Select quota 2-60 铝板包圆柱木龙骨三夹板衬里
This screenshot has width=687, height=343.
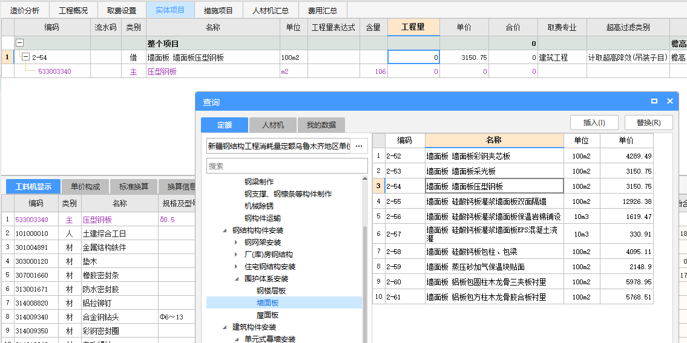click(x=513, y=282)
